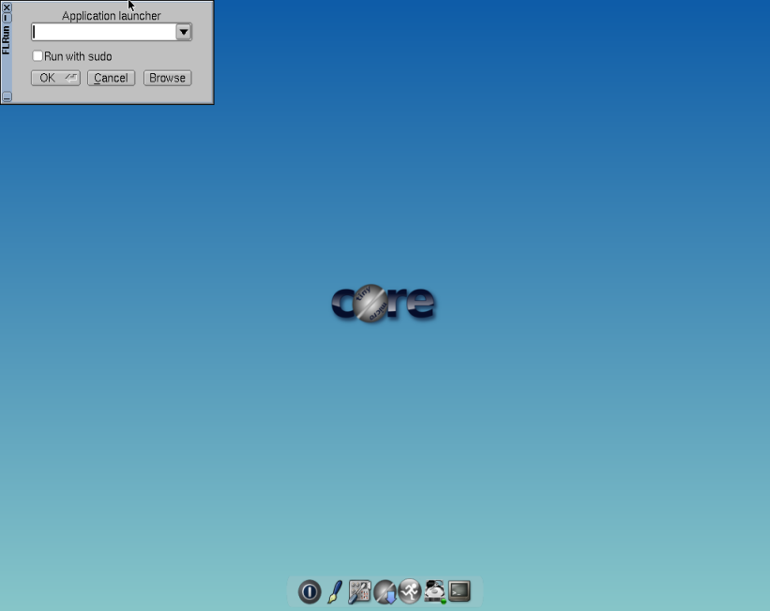Launch the Terminal from the dock
770x611 pixels.
click(460, 591)
